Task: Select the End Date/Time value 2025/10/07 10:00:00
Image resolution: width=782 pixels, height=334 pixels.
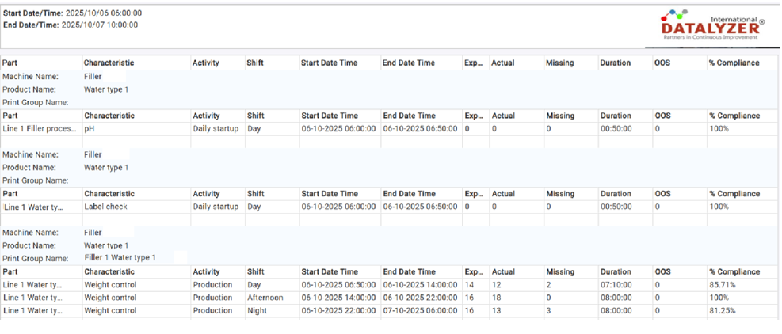Action: (x=100, y=25)
